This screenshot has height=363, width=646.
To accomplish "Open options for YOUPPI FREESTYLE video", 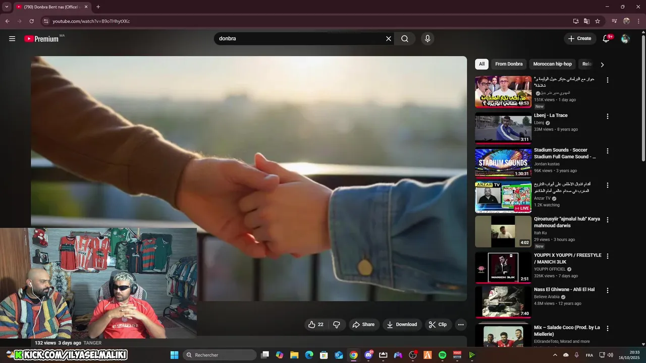I will [x=608, y=256].
